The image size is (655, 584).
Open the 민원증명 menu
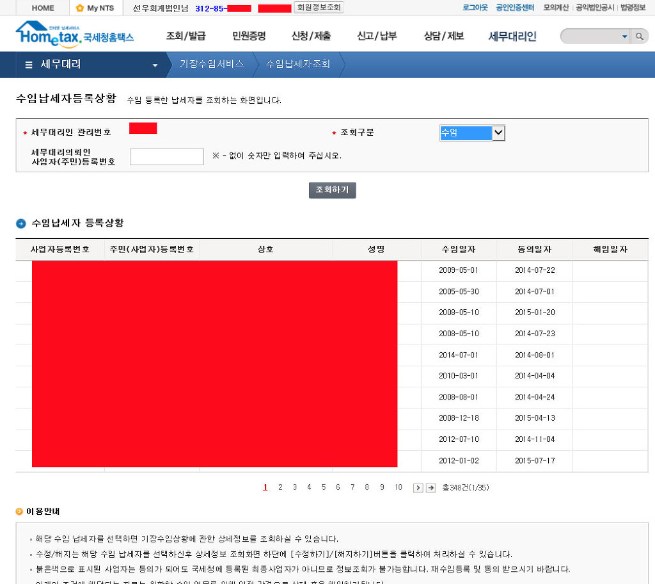coord(249,36)
